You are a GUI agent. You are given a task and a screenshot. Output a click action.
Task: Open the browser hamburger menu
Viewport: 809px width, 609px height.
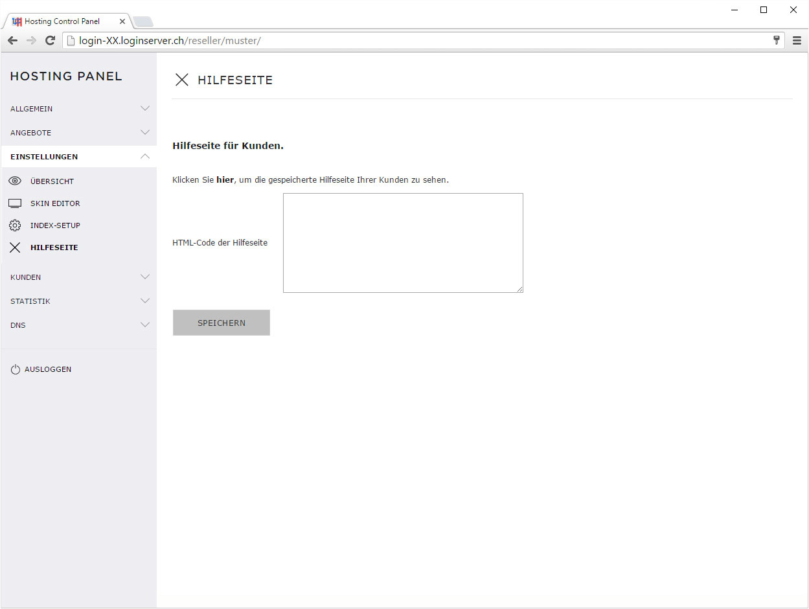point(797,41)
